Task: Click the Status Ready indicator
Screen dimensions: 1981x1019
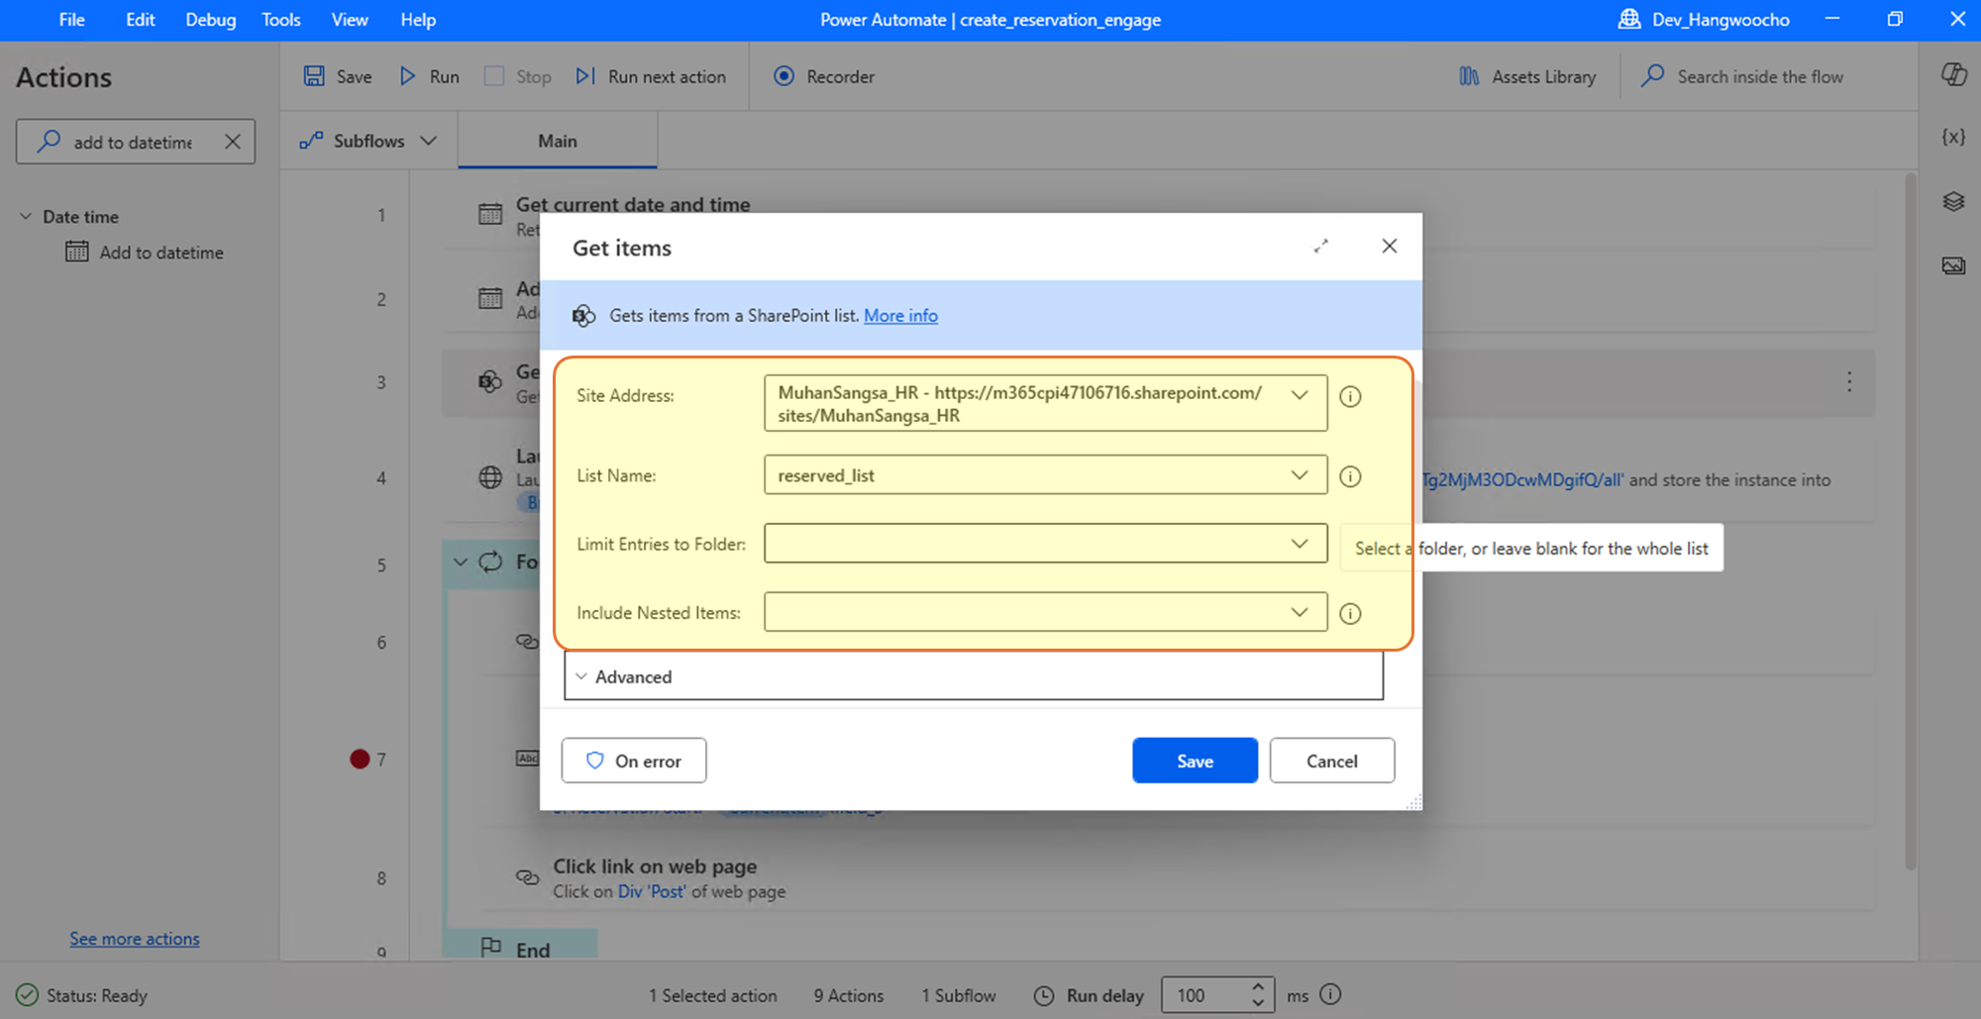Action: pyautogui.click(x=82, y=995)
